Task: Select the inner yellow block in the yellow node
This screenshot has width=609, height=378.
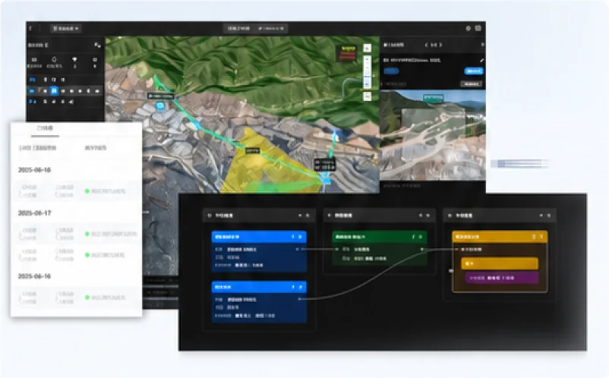Action: pos(500,263)
